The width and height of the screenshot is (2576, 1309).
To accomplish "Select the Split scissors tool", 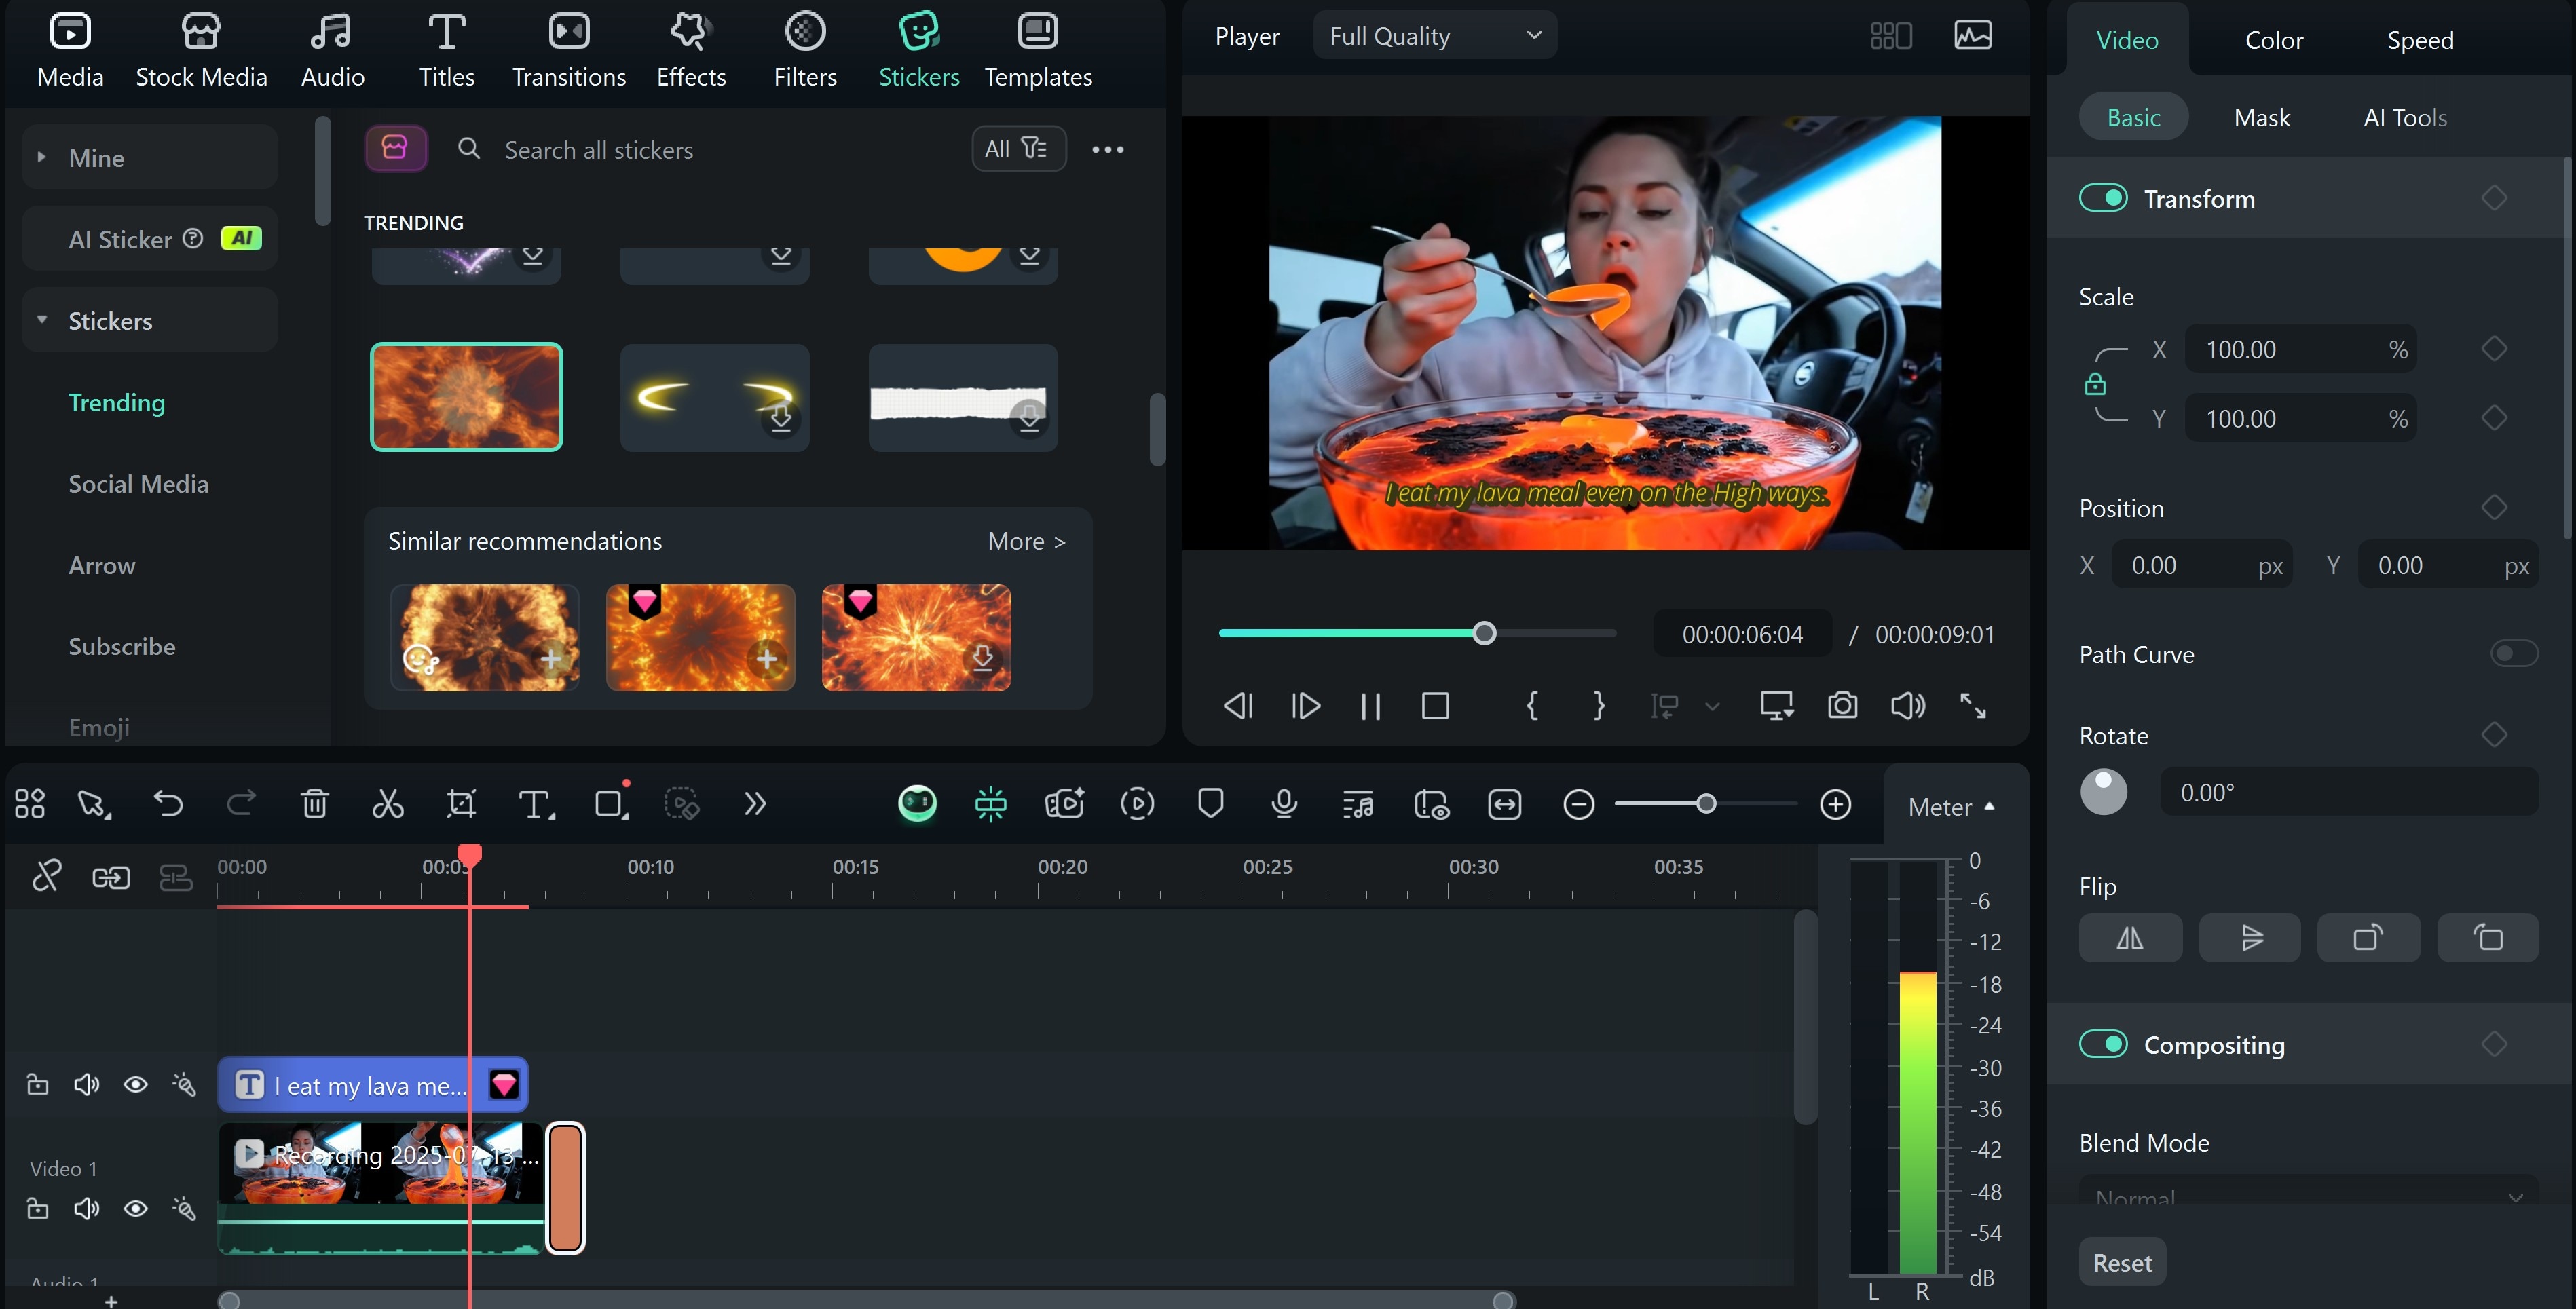I will coord(388,804).
